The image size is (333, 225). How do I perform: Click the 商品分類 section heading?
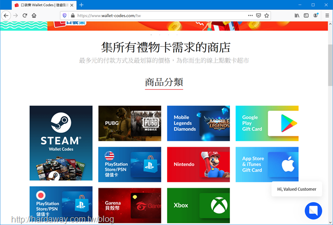[164, 82]
